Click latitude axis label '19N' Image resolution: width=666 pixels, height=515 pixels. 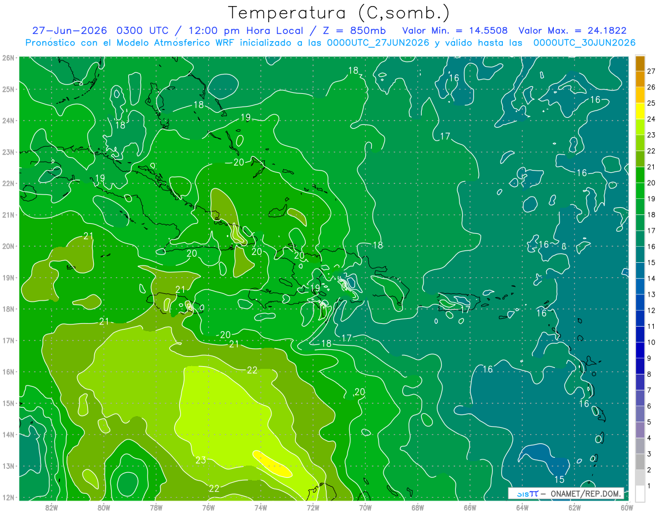pos(8,278)
